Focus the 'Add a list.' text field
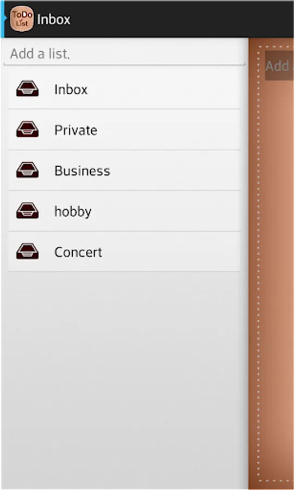This screenshot has width=294, height=490. tap(124, 54)
